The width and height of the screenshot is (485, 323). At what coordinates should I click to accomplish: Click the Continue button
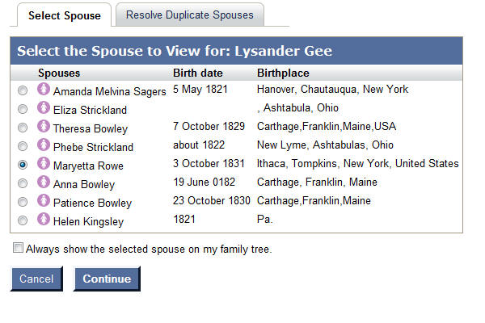coord(107,279)
